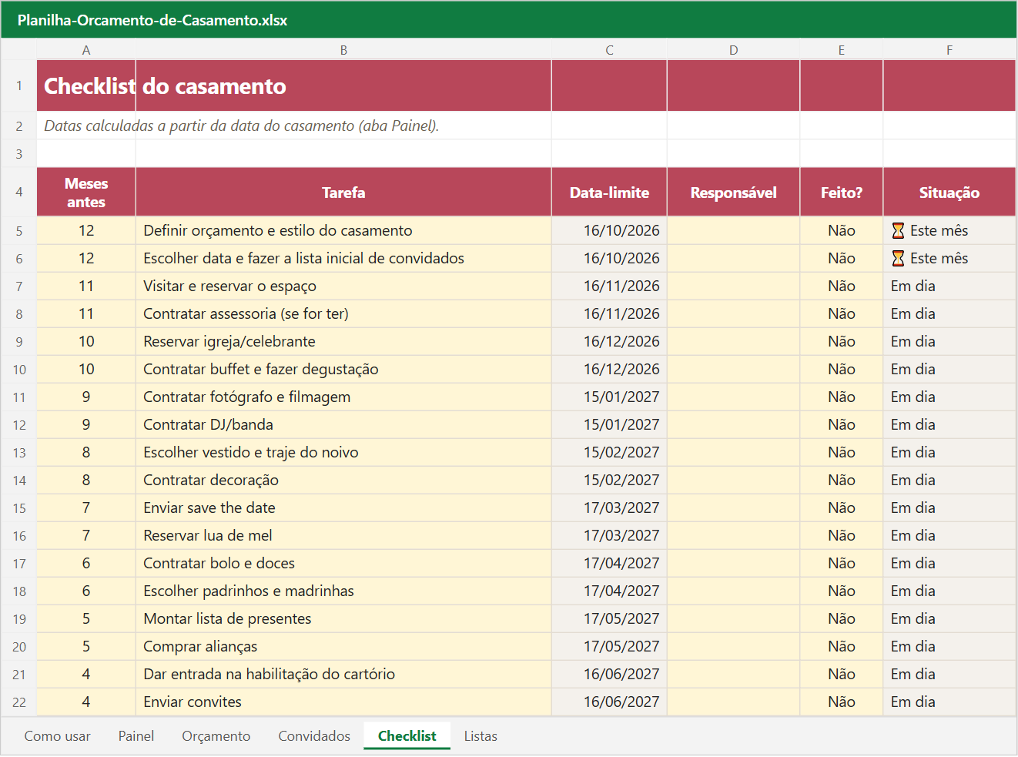Select row 12 header
1018x757 pixels.
point(19,425)
